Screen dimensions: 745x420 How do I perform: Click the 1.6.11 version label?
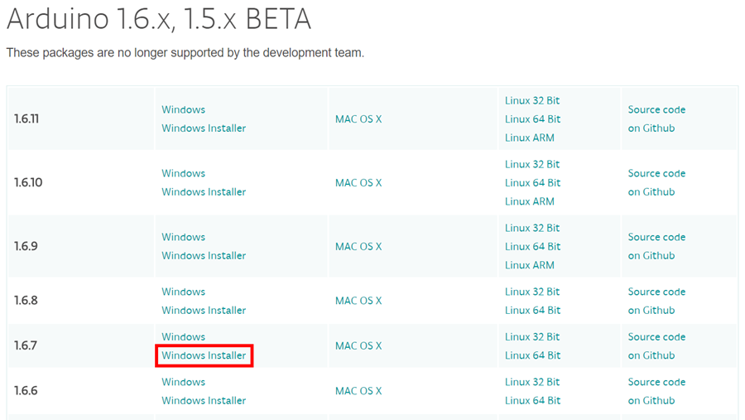(26, 119)
